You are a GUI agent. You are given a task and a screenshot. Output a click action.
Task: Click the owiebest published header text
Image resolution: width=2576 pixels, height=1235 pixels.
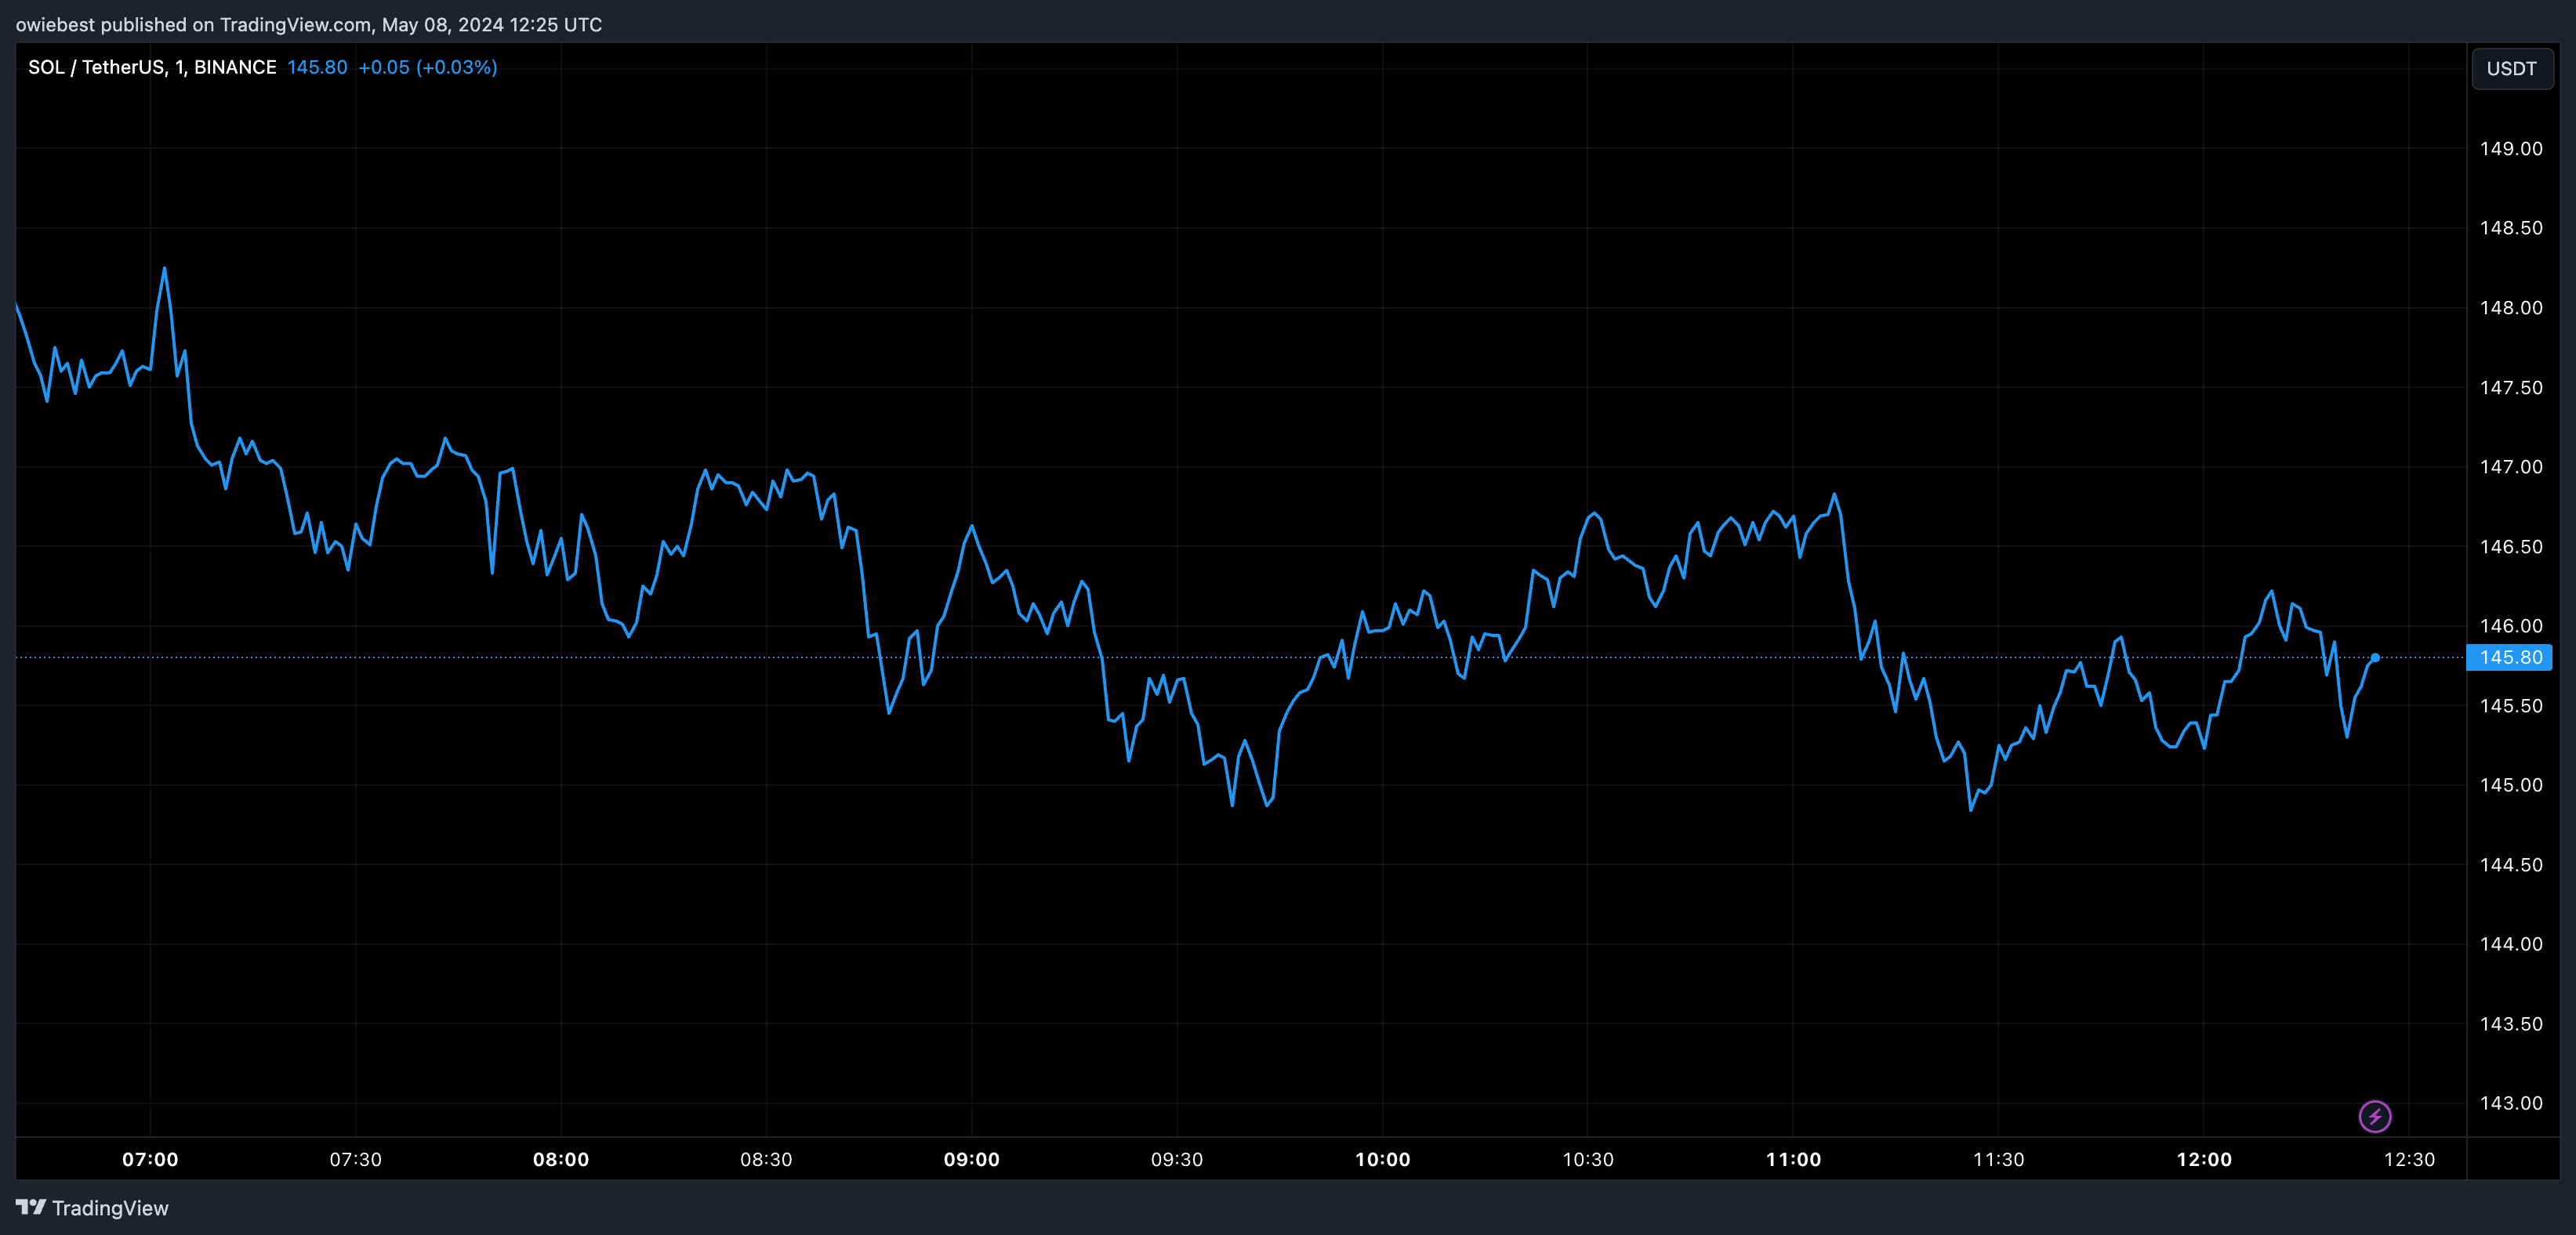308,24
